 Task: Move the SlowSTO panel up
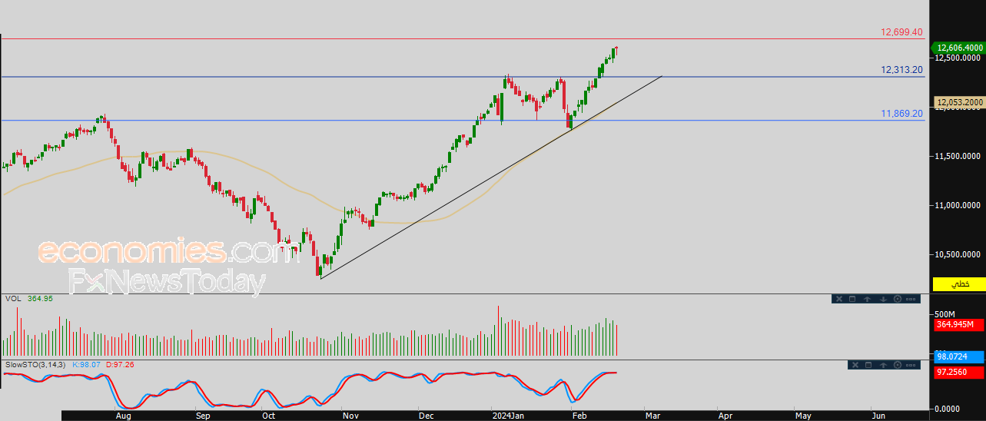click(x=884, y=365)
